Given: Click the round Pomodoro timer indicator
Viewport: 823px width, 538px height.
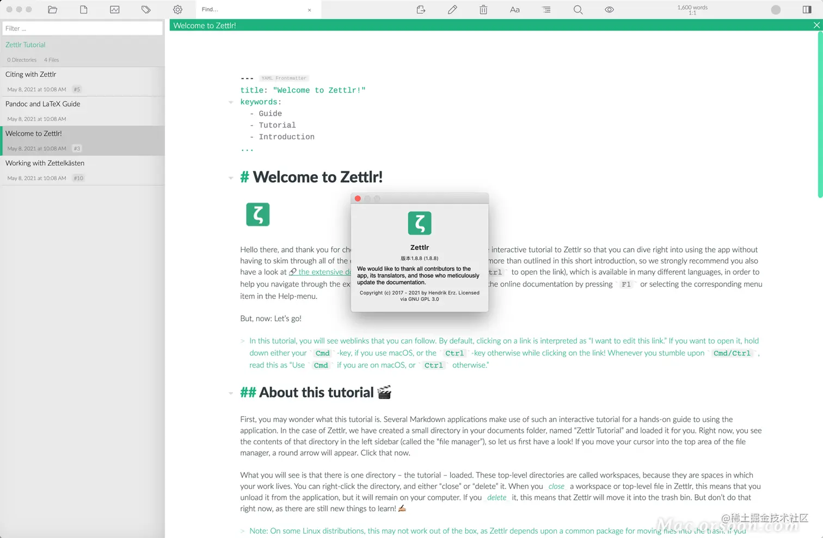Looking at the screenshot, I should pos(776,9).
